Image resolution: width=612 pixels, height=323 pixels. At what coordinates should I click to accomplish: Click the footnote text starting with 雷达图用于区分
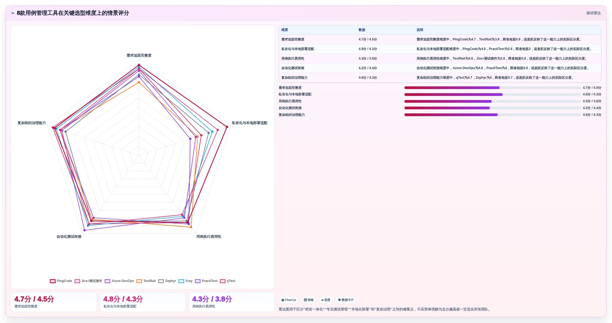[385, 309]
